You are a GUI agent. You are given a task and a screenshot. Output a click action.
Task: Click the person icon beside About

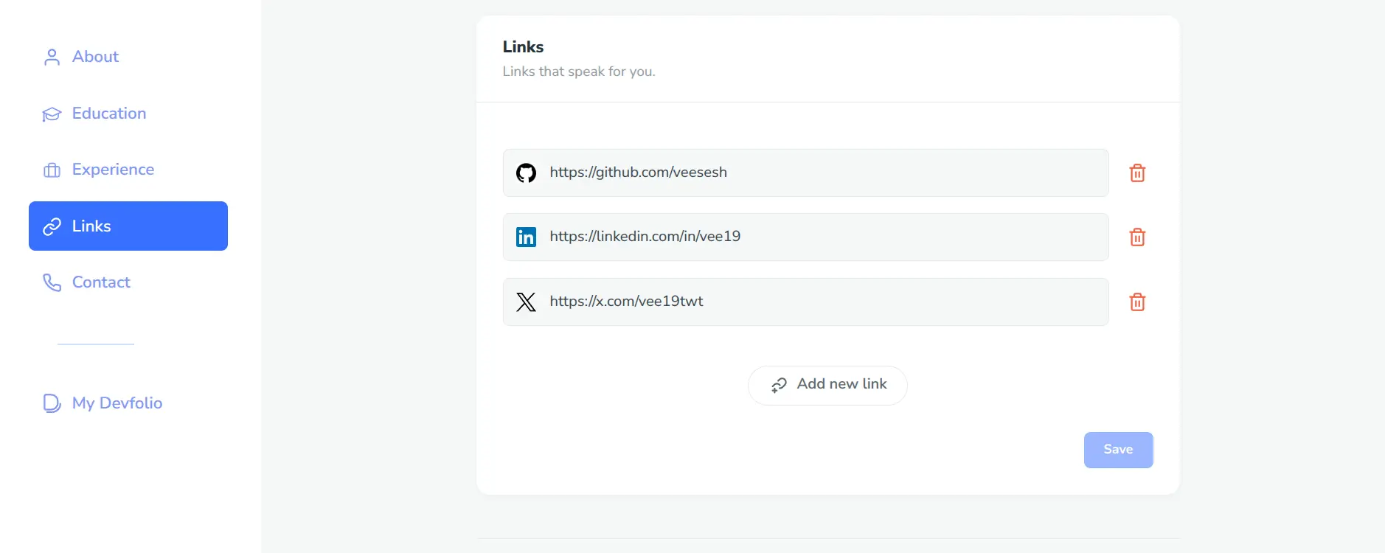pos(52,58)
